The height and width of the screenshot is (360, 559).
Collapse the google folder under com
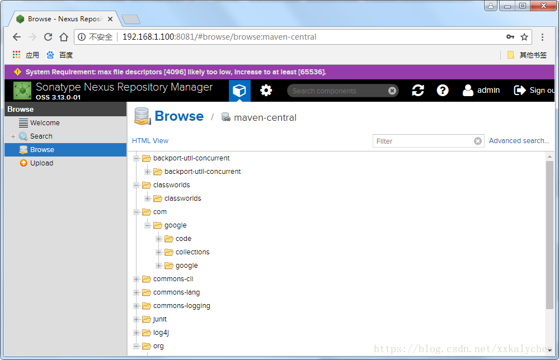tap(147, 225)
